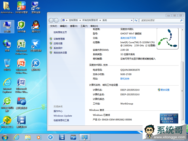Open 系统保护 in sidebar
The image size is (188, 141).
click(58, 48)
